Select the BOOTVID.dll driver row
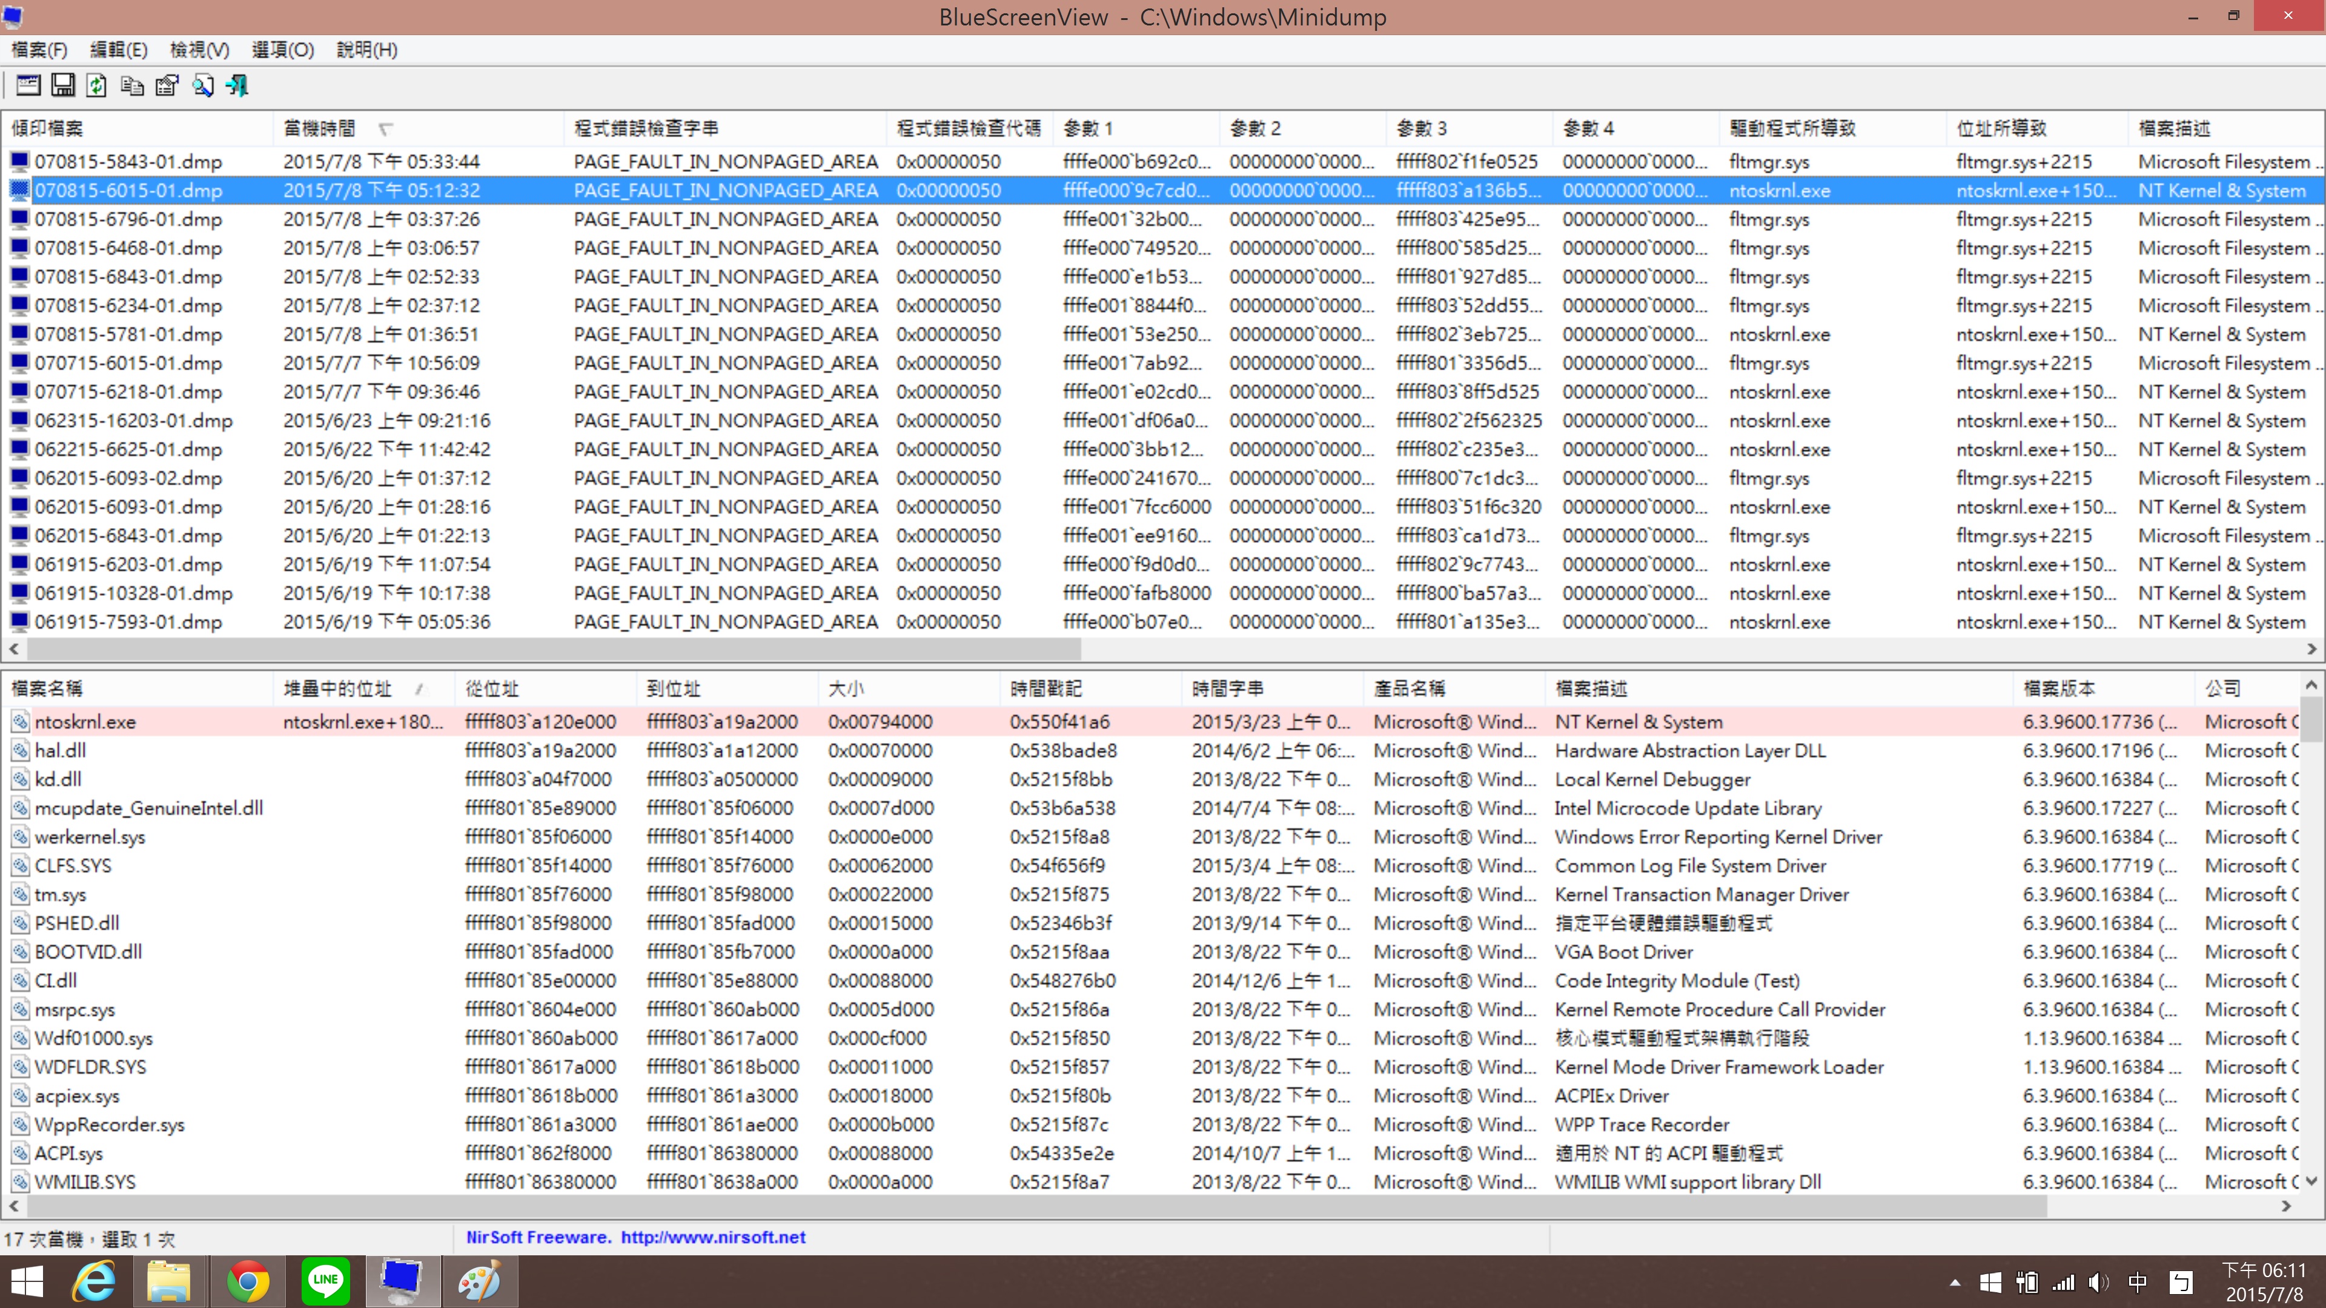 (x=1151, y=951)
